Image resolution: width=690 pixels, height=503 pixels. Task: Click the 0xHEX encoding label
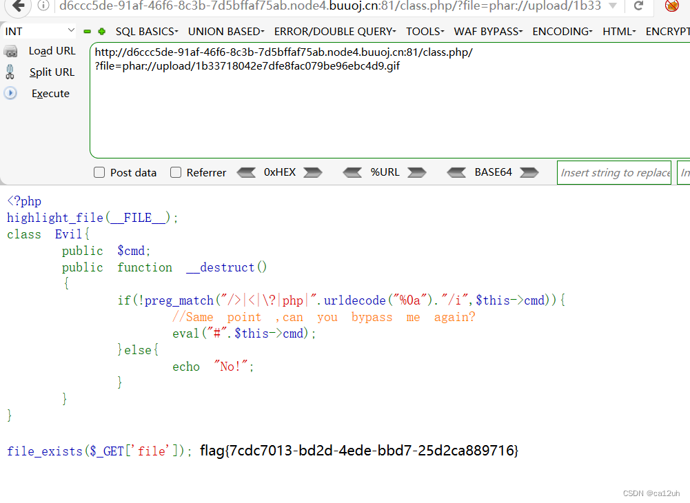pos(280,172)
